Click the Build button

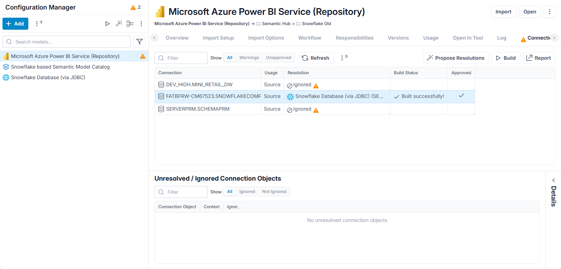[x=506, y=58]
